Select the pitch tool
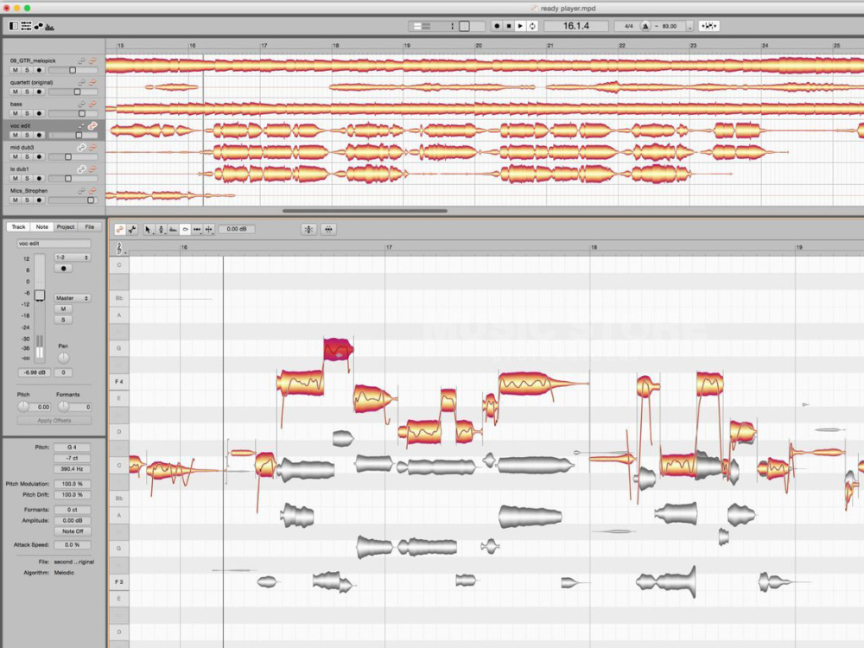Viewport: 864px width, 648px height. coord(161,229)
